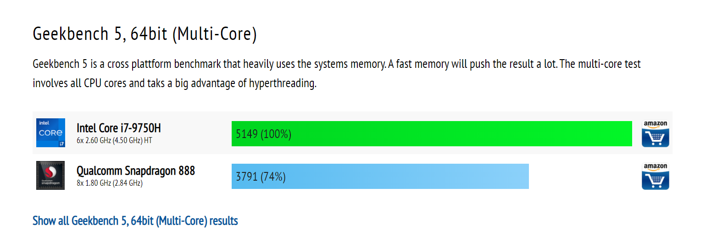Click the amazon wordmark in the Intel row

656,124
